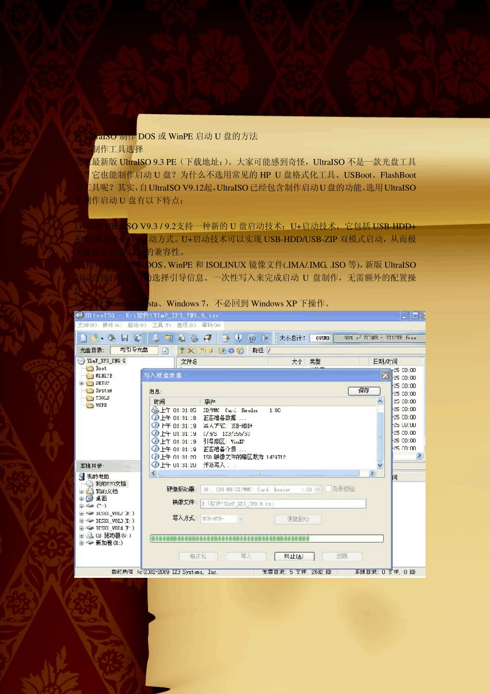The height and width of the screenshot is (694, 490).
Task: Toggle the verify checkbox beside the drive dropdown
Action: coord(328,489)
